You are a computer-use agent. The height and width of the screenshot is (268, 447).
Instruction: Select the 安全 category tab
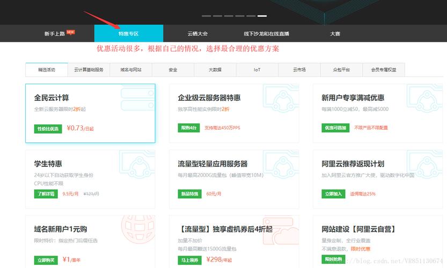tap(173, 70)
